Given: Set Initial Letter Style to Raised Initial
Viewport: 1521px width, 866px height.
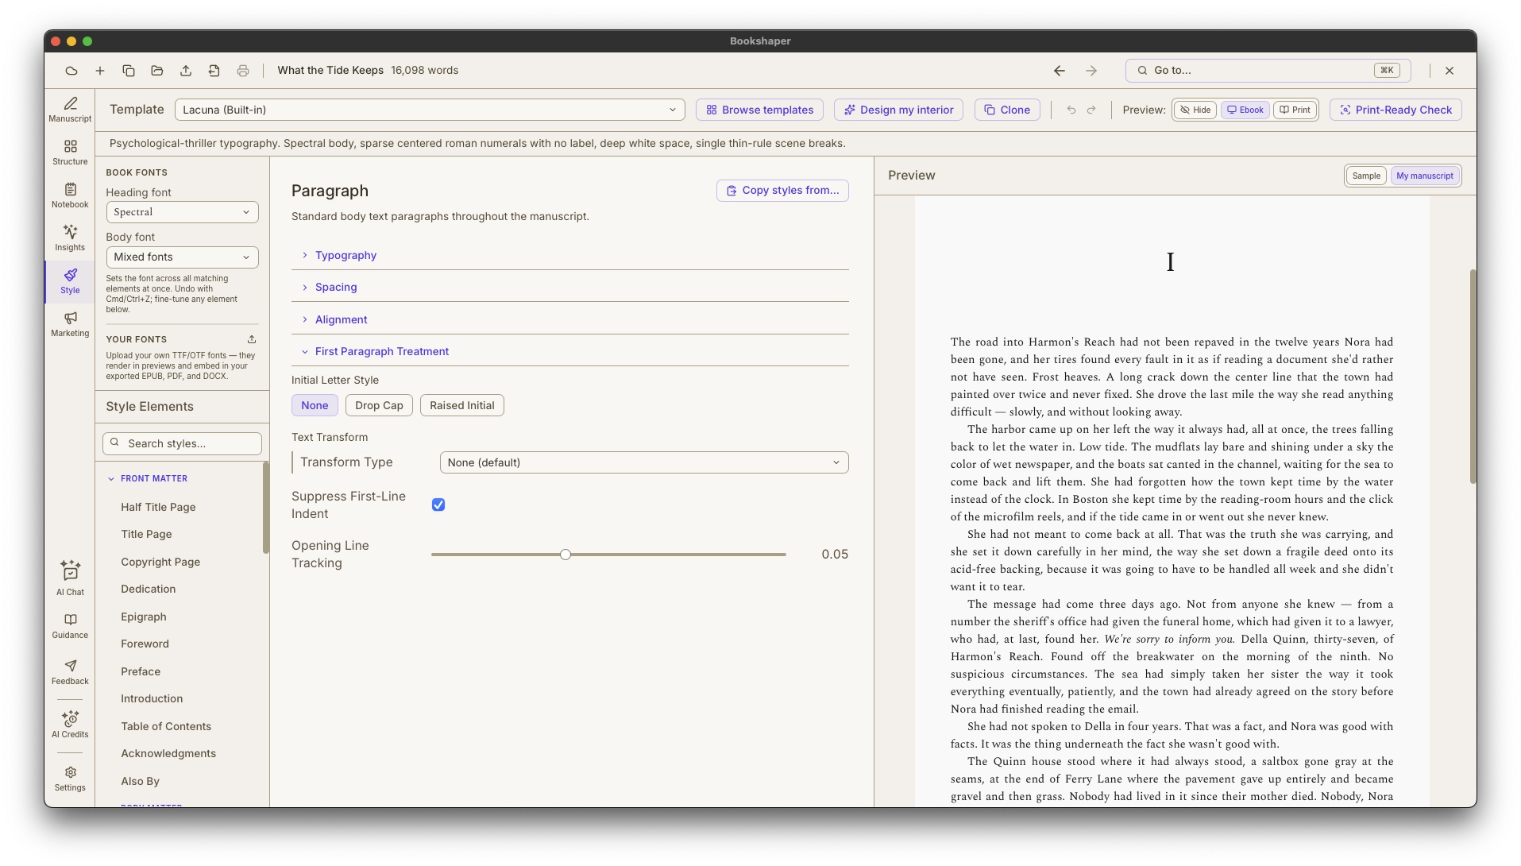Looking at the screenshot, I should pyautogui.click(x=462, y=405).
